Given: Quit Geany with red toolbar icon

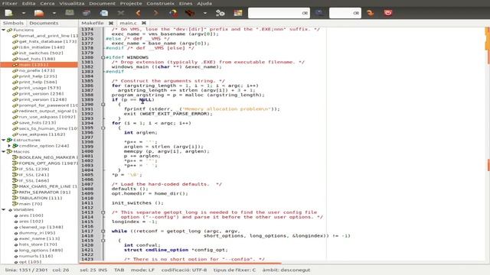Looking at the screenshot, I should (388, 13).
